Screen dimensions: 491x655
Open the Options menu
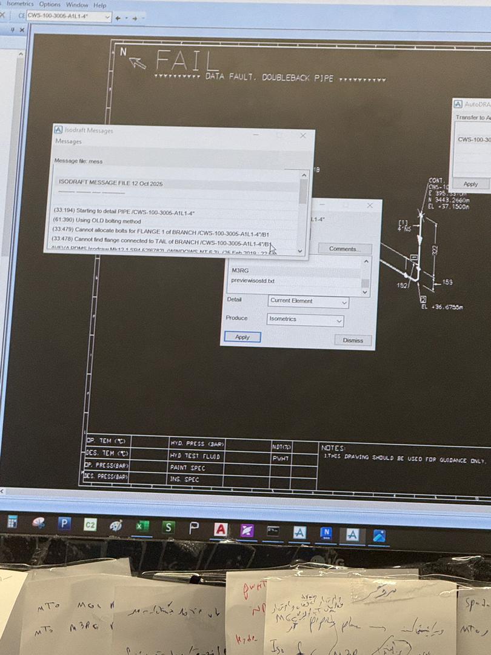(x=50, y=4)
